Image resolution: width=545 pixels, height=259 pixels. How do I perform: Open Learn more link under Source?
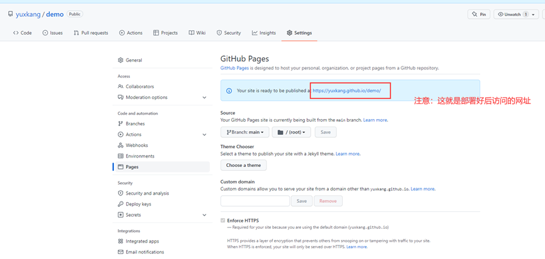pyautogui.click(x=375, y=120)
